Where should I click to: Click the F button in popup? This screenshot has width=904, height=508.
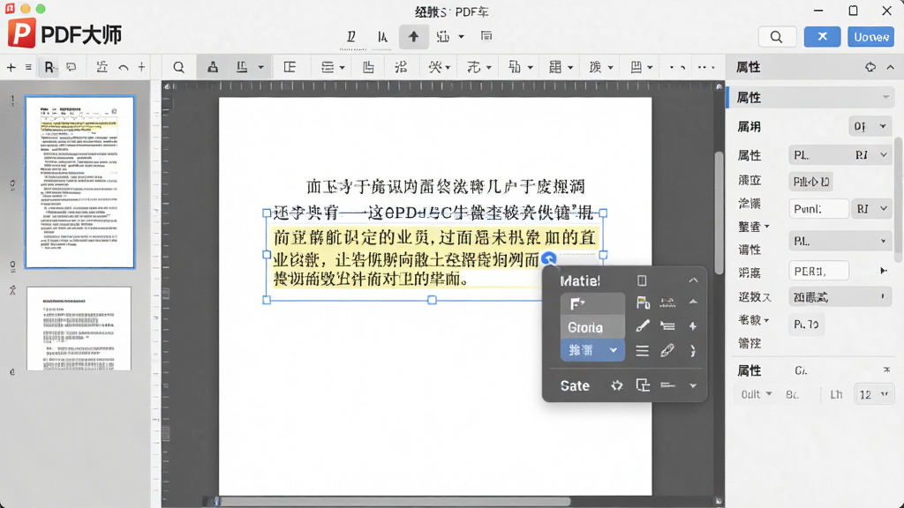[592, 303]
